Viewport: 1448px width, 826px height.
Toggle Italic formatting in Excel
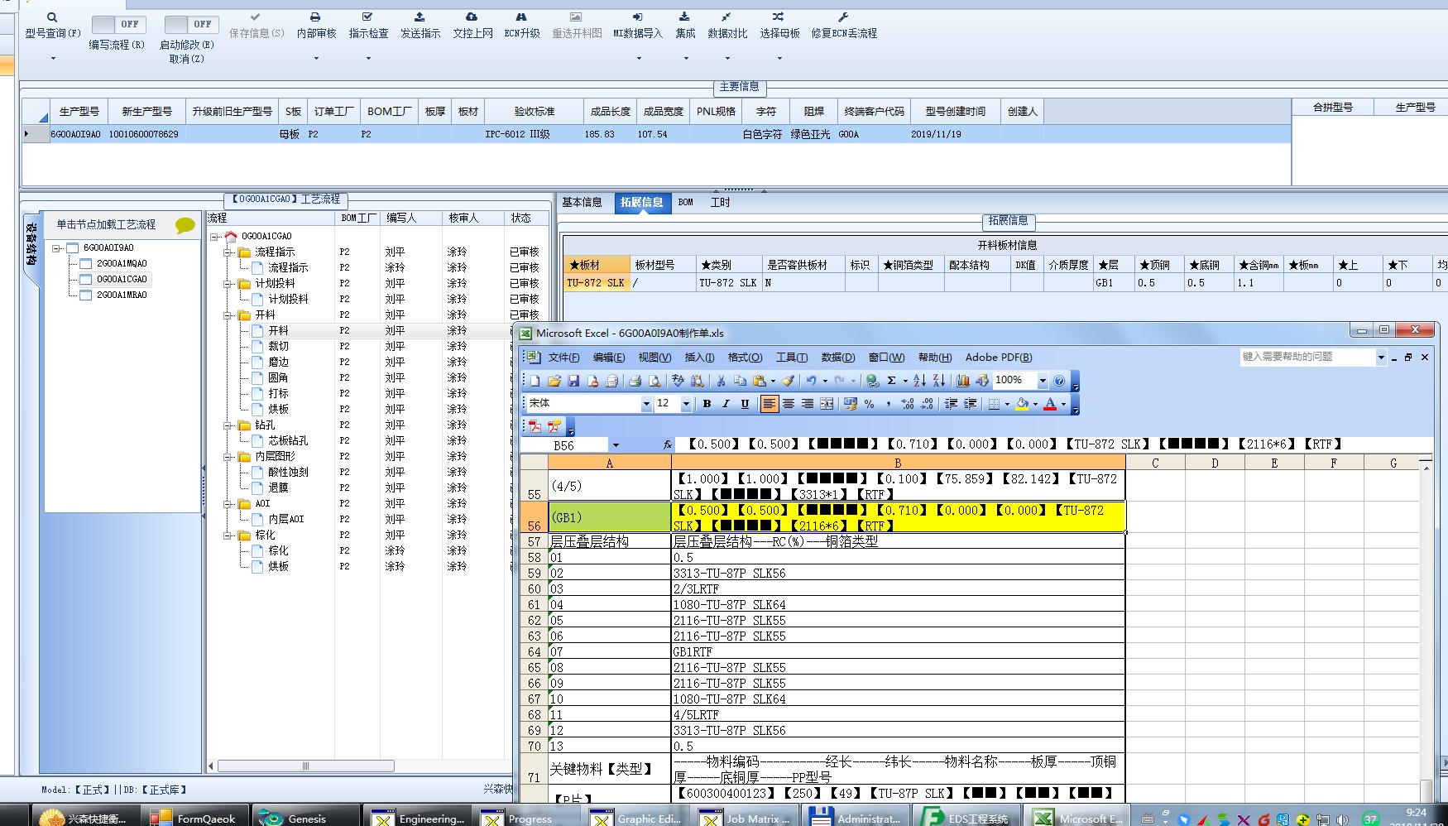click(x=726, y=404)
